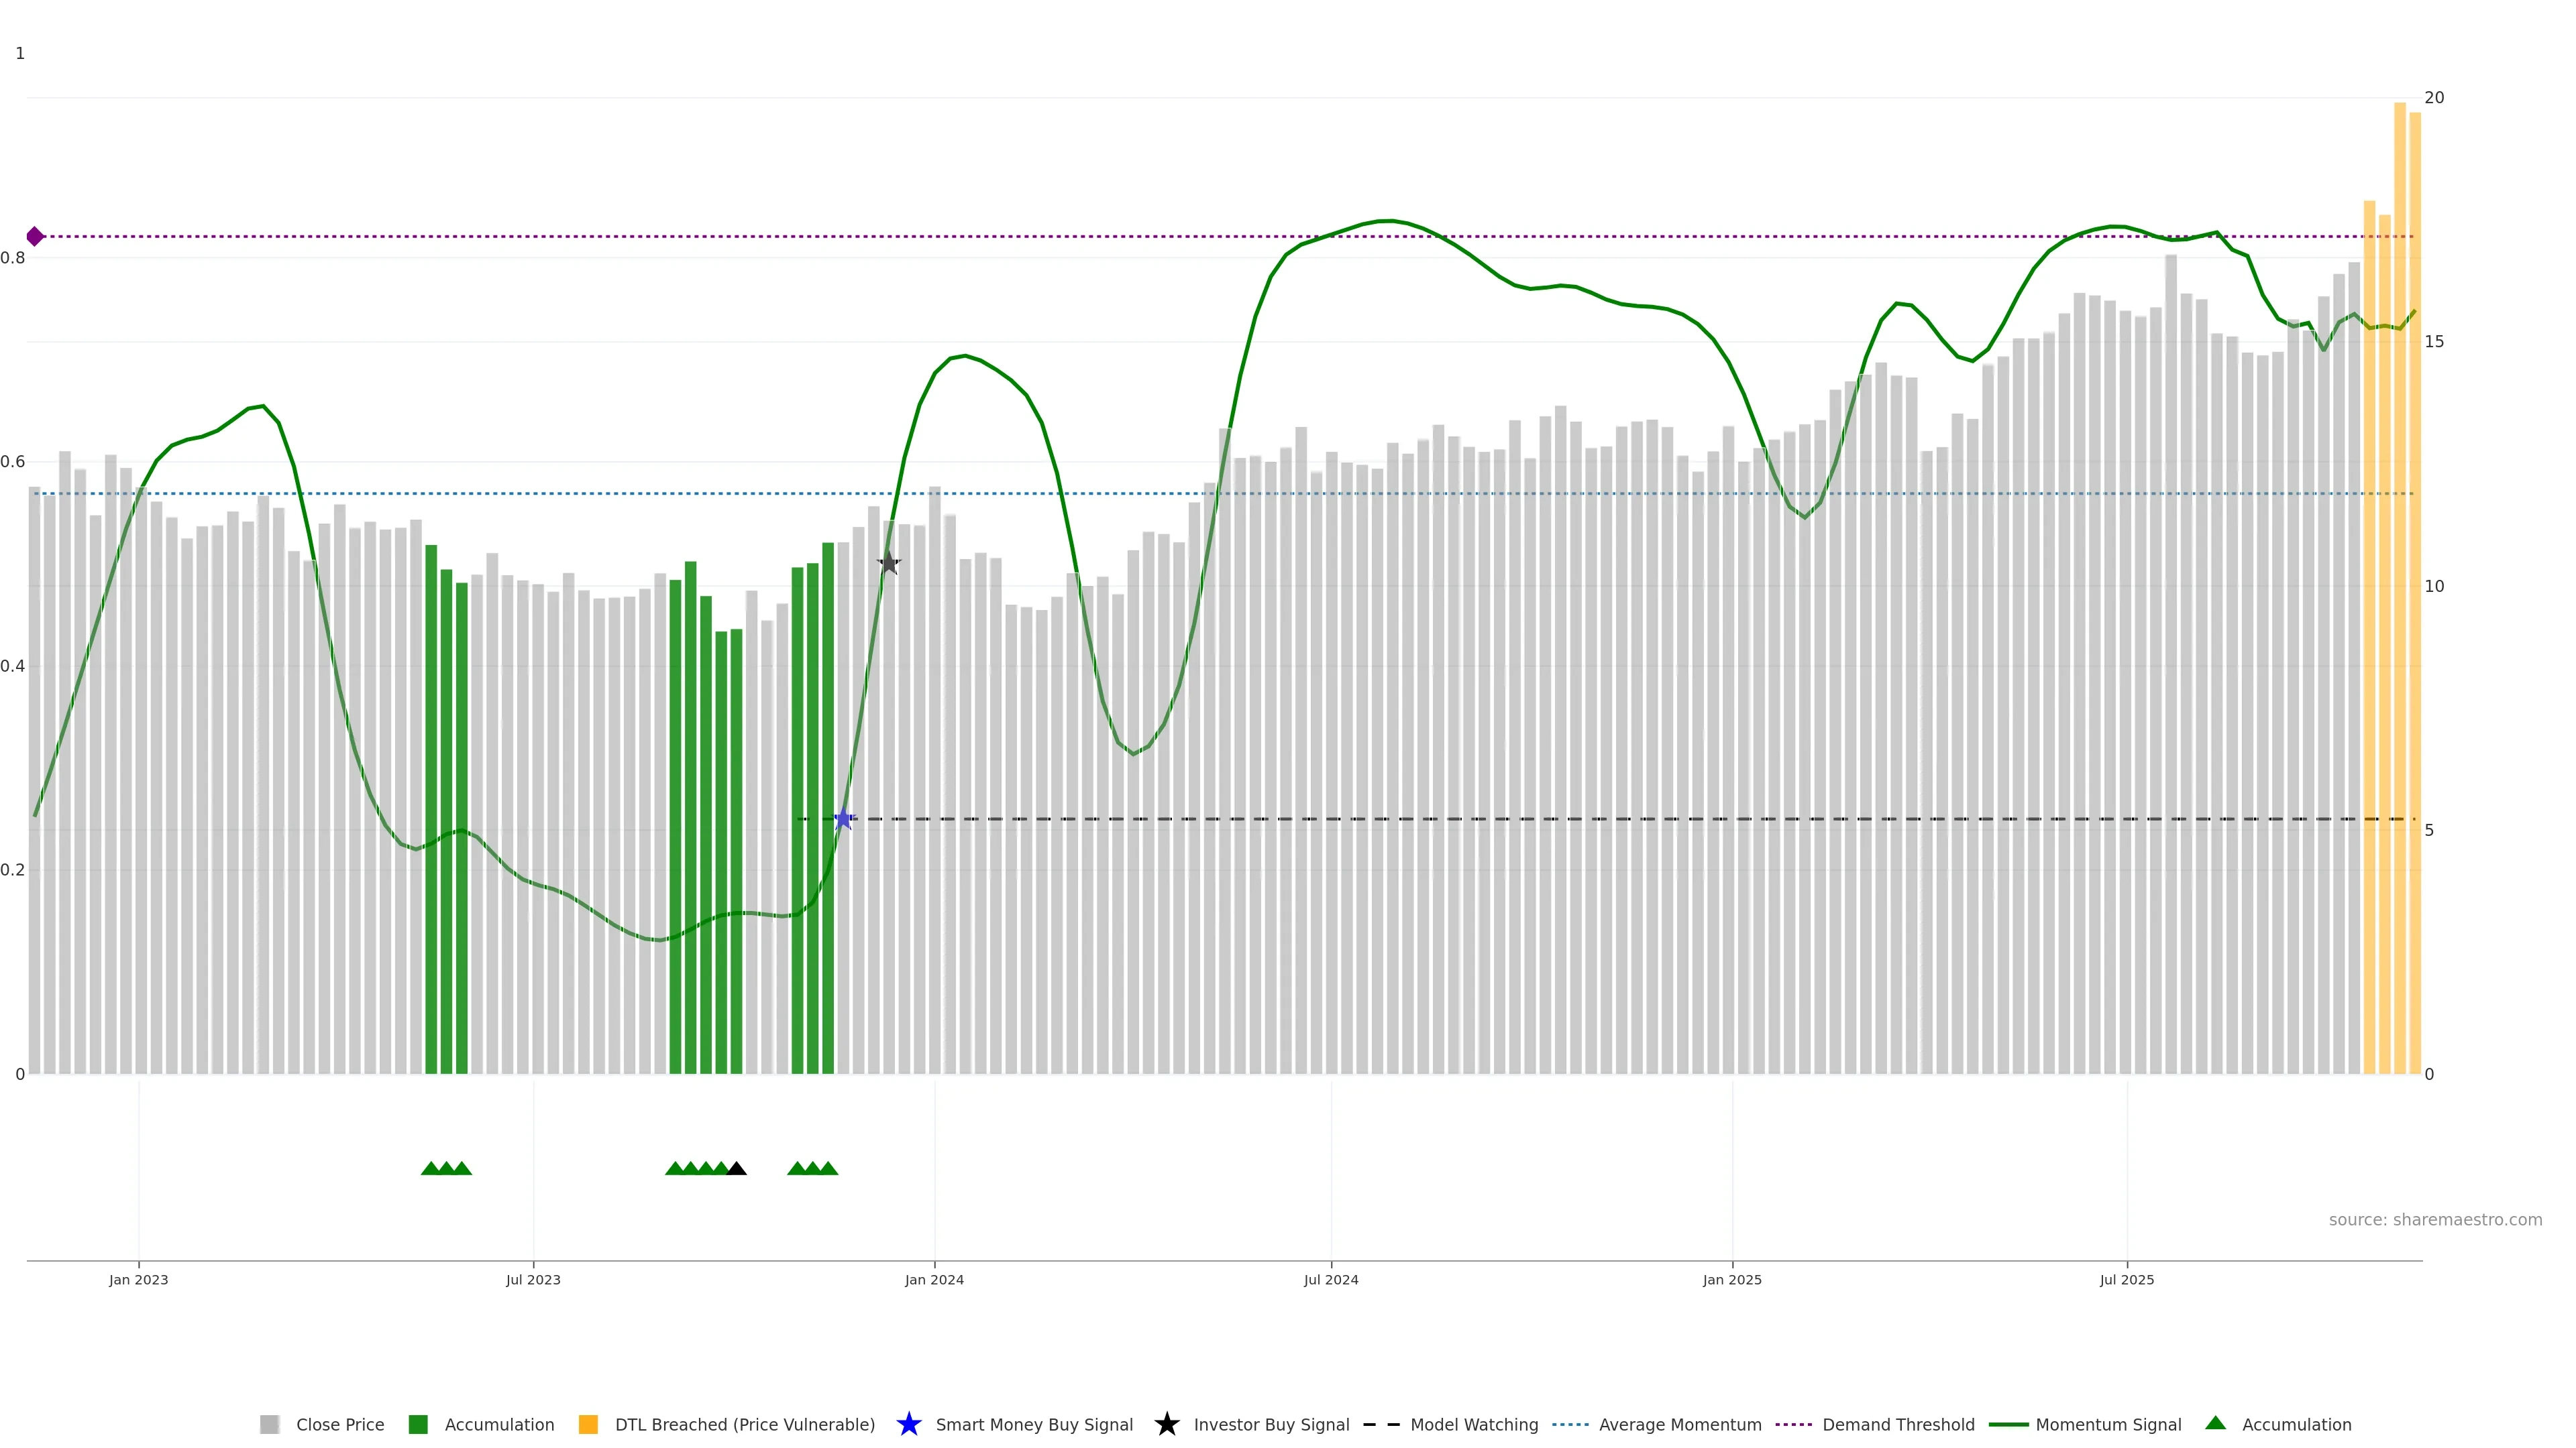The image size is (2576, 1448).
Task: Click orange DTL Breached swatch in legend
Action: click(588, 1424)
